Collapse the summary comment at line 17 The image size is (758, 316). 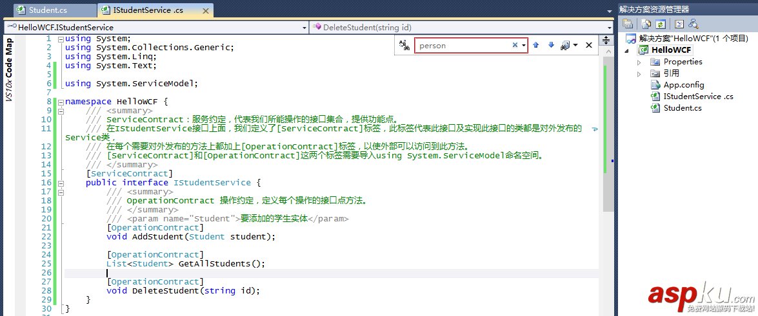(61, 192)
